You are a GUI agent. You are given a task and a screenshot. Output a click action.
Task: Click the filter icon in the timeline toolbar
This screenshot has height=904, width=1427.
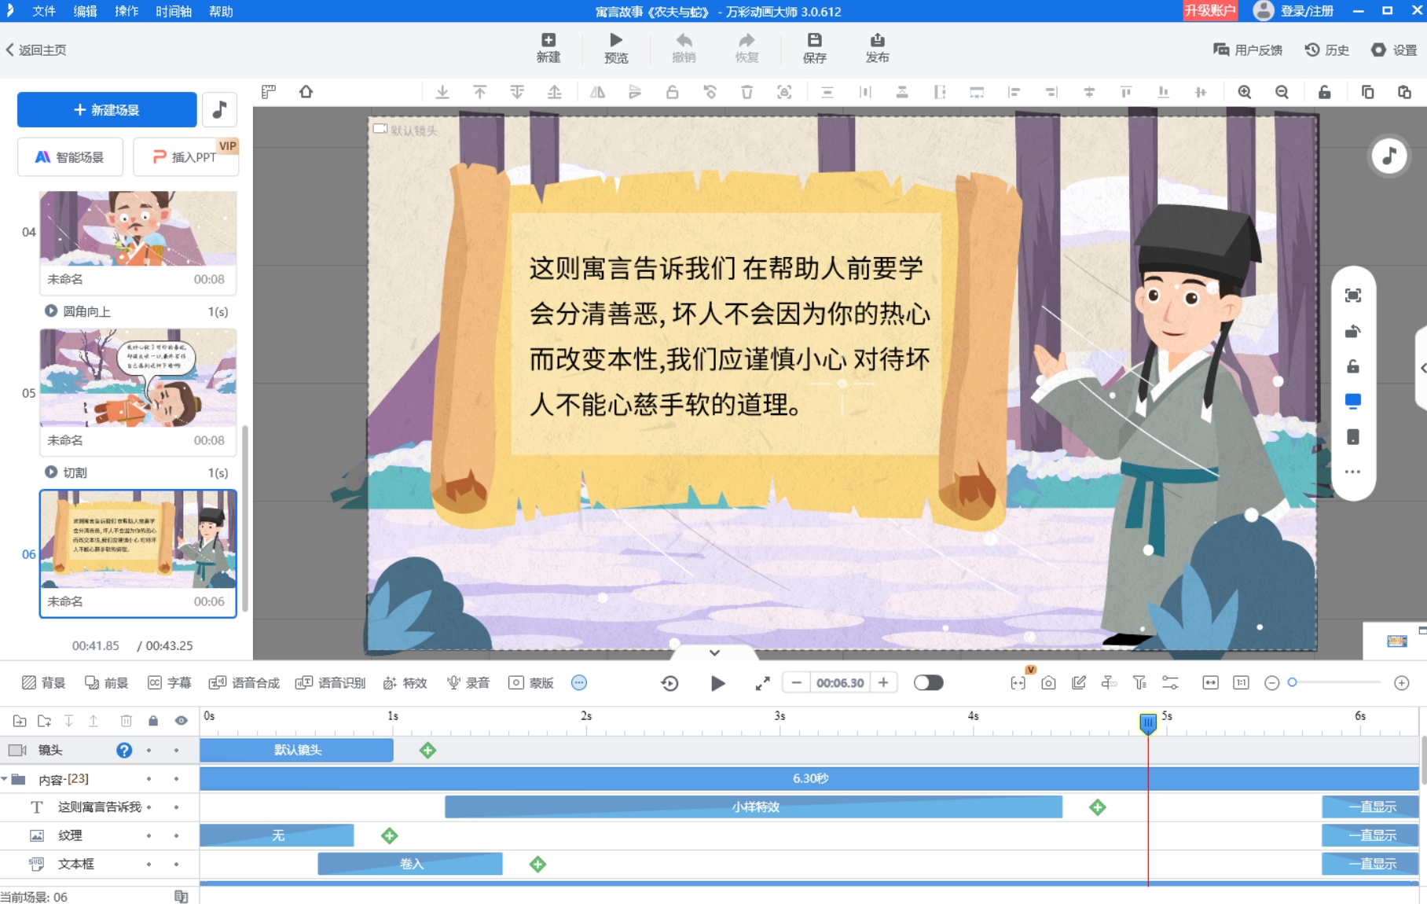1139,683
